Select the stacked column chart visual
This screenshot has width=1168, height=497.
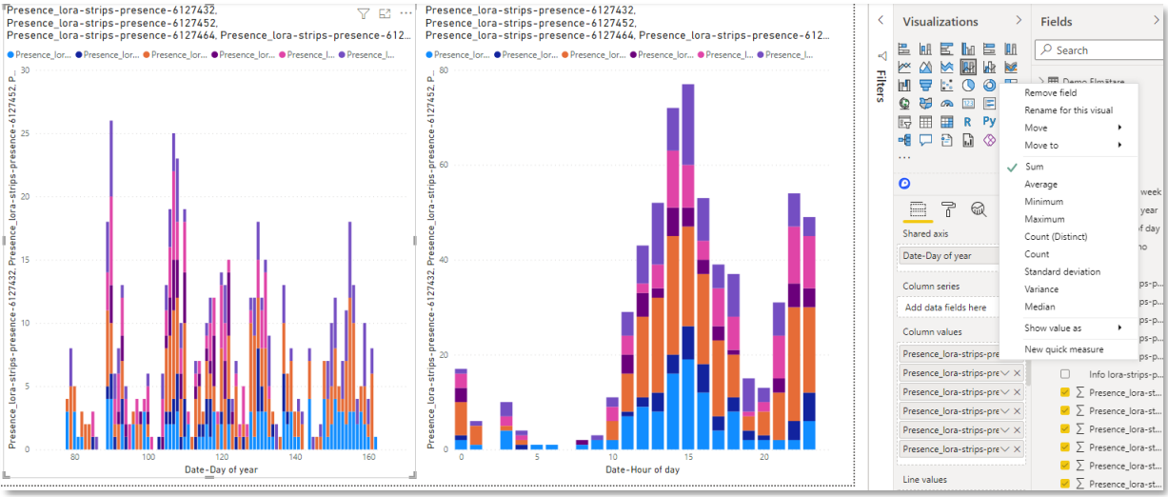(x=925, y=49)
